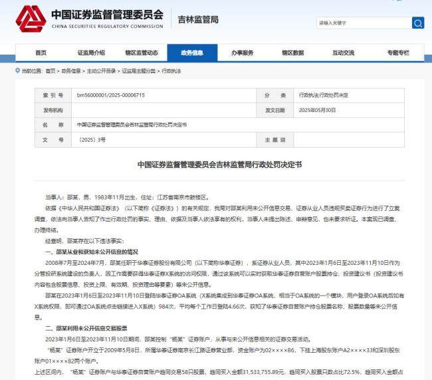432x380 pixels.
Task: Open the 首页 navigation tab
Action: click(x=41, y=53)
